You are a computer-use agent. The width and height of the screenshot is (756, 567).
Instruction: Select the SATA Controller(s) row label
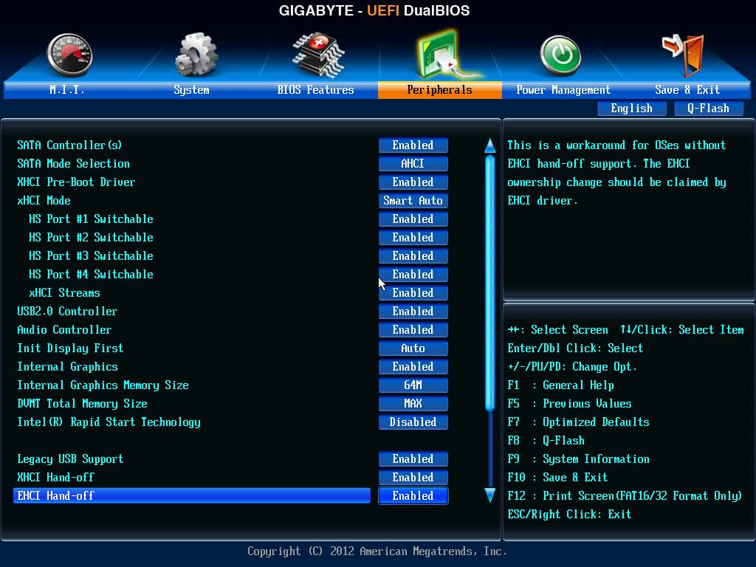69,145
